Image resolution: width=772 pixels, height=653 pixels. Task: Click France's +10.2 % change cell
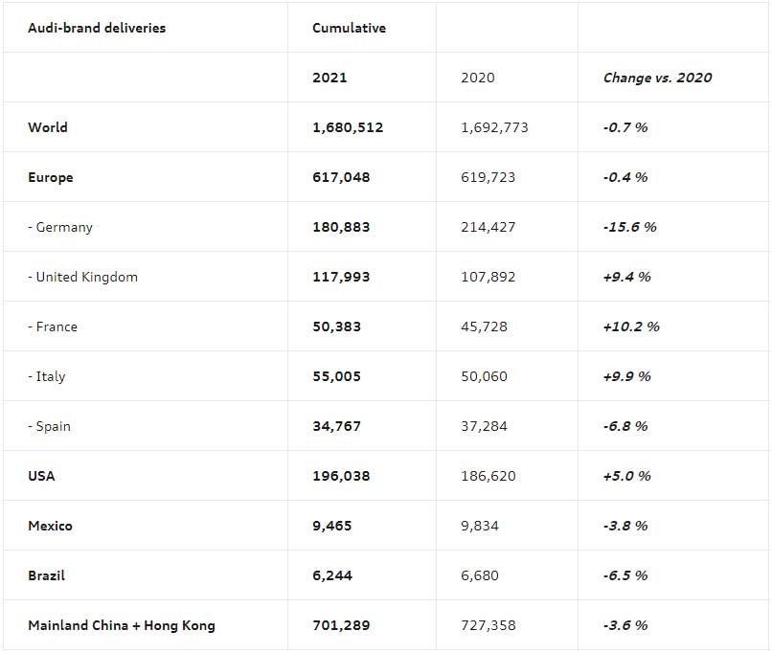click(x=631, y=326)
